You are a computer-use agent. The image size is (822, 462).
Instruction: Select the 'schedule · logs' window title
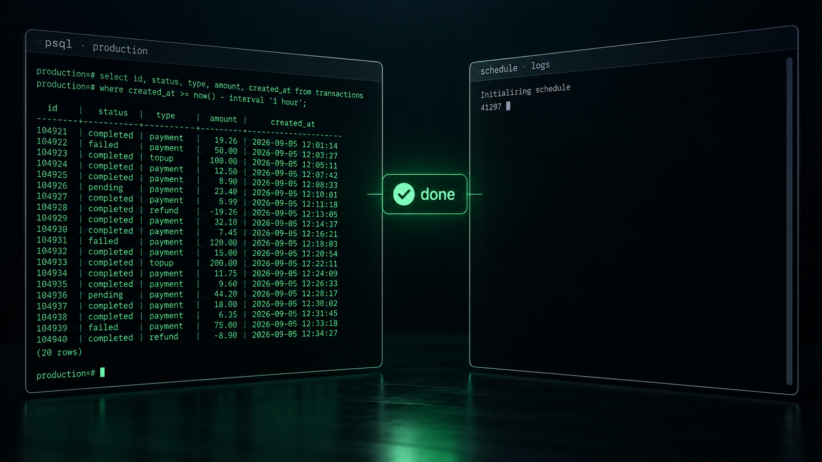coord(515,67)
